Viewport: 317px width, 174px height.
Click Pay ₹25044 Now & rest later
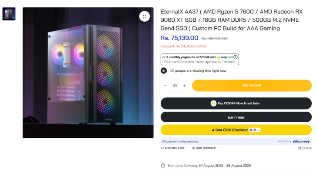tap(236, 103)
